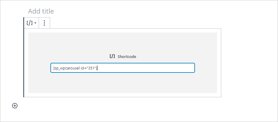The width and height of the screenshot is (278, 122).
Task: Click gray placeholder area above the Shortcode label
Action: pyautogui.click(x=122, y=42)
